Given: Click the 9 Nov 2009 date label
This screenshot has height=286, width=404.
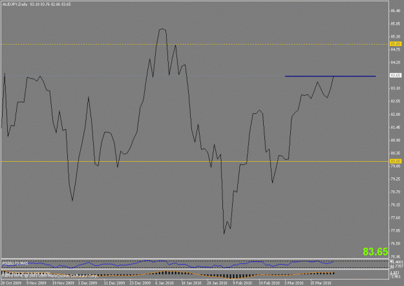Looking at the screenshot, I should pyautogui.click(x=36, y=283).
